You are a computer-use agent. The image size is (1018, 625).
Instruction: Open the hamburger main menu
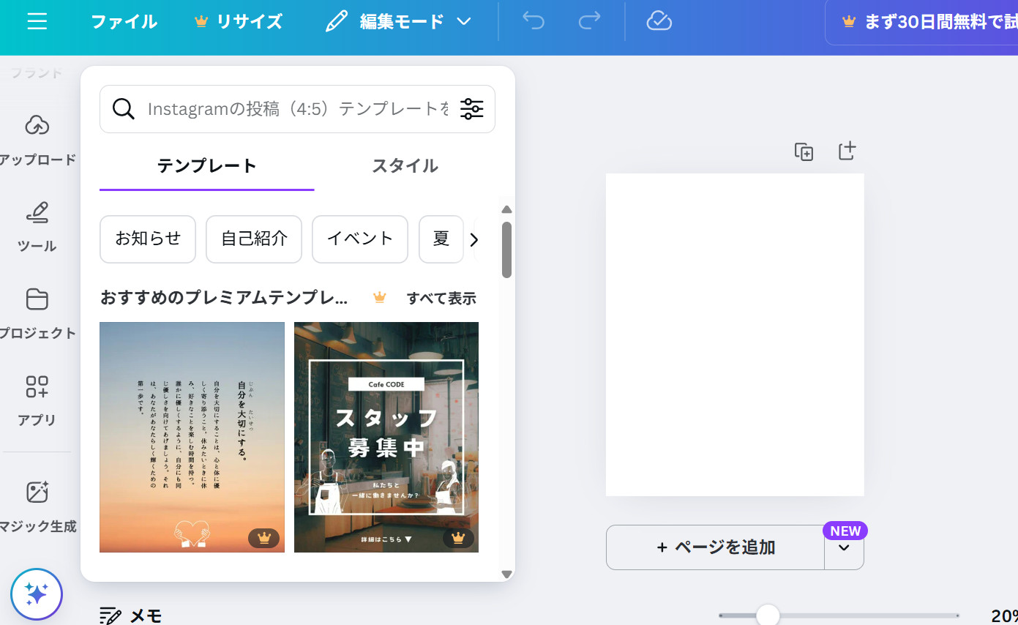(37, 21)
